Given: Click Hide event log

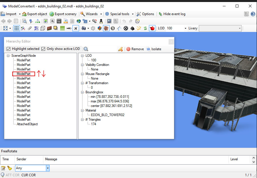Looking at the screenshot, I should pos(172,14).
